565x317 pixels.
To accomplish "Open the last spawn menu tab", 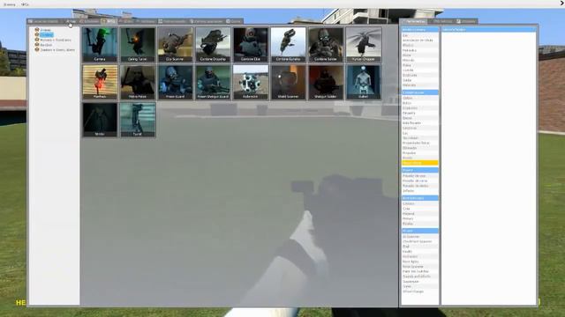I will tap(233, 21).
